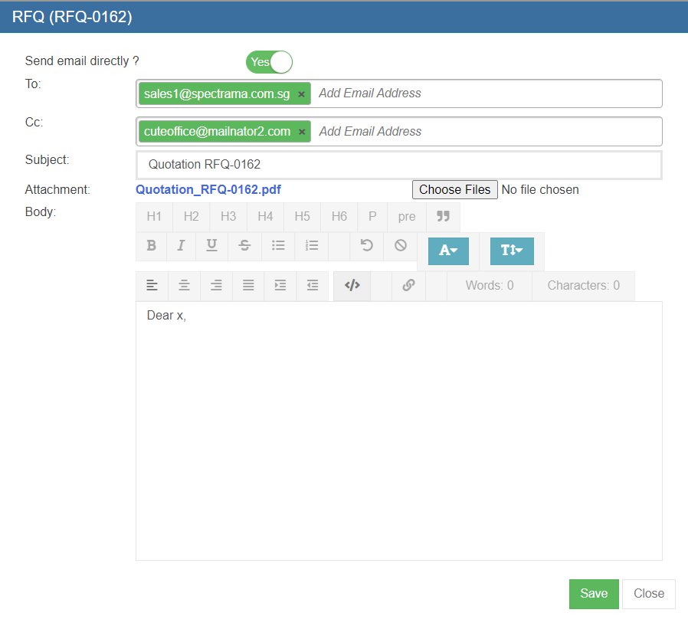
Task: Apply italic formatting
Action: (182, 245)
